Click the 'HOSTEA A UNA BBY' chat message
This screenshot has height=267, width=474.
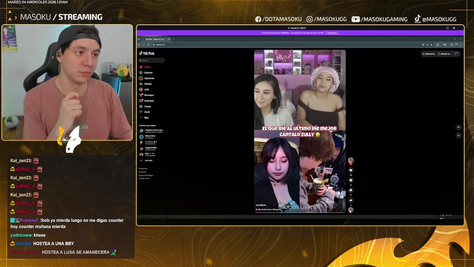coord(54,244)
